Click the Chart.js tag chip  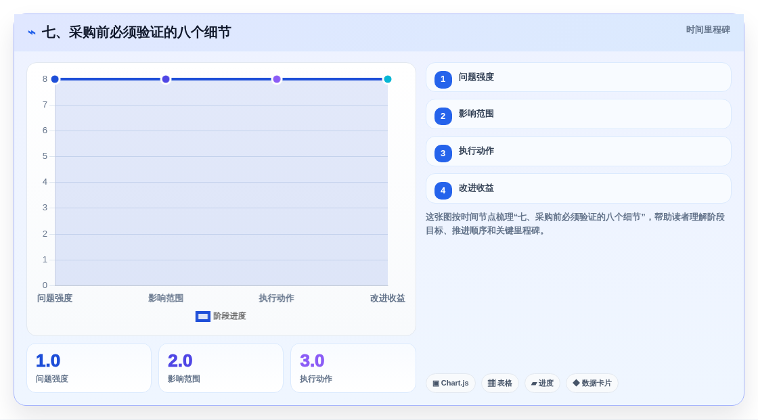pos(451,383)
